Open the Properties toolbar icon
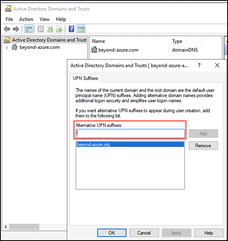This screenshot has width=228, height=241. pos(41,29)
